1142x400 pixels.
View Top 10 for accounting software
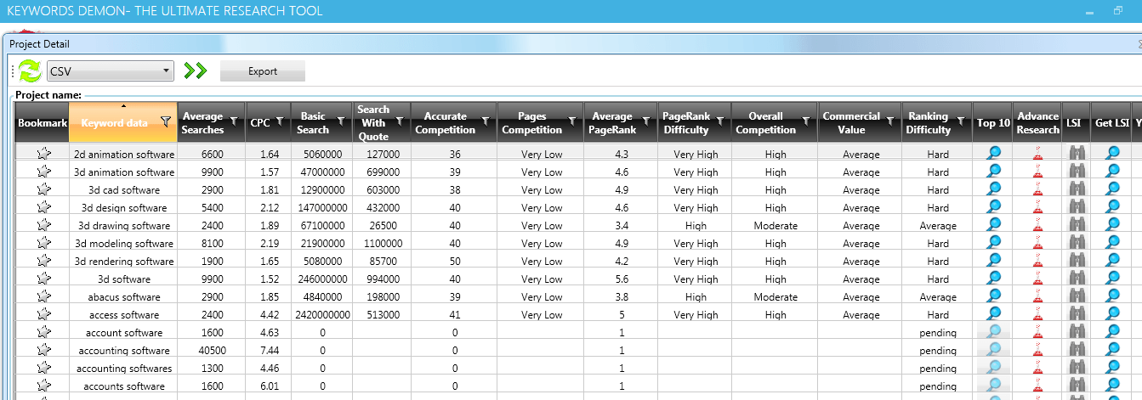click(993, 350)
